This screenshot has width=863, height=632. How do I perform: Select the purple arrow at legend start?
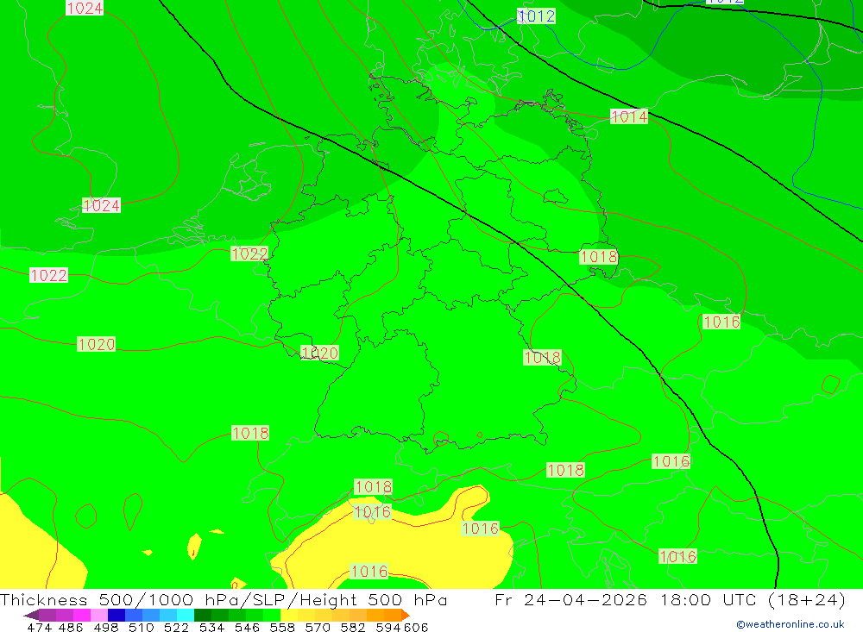click(x=31, y=615)
